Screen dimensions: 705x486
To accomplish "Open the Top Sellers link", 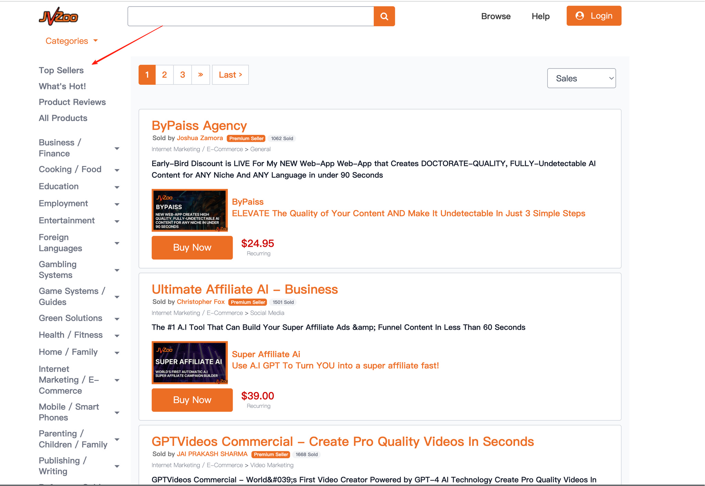I will click(x=61, y=70).
